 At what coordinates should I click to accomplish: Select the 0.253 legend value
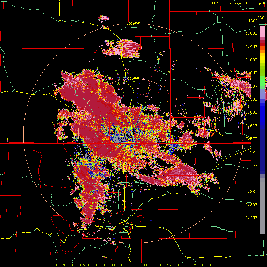[x=251, y=218]
